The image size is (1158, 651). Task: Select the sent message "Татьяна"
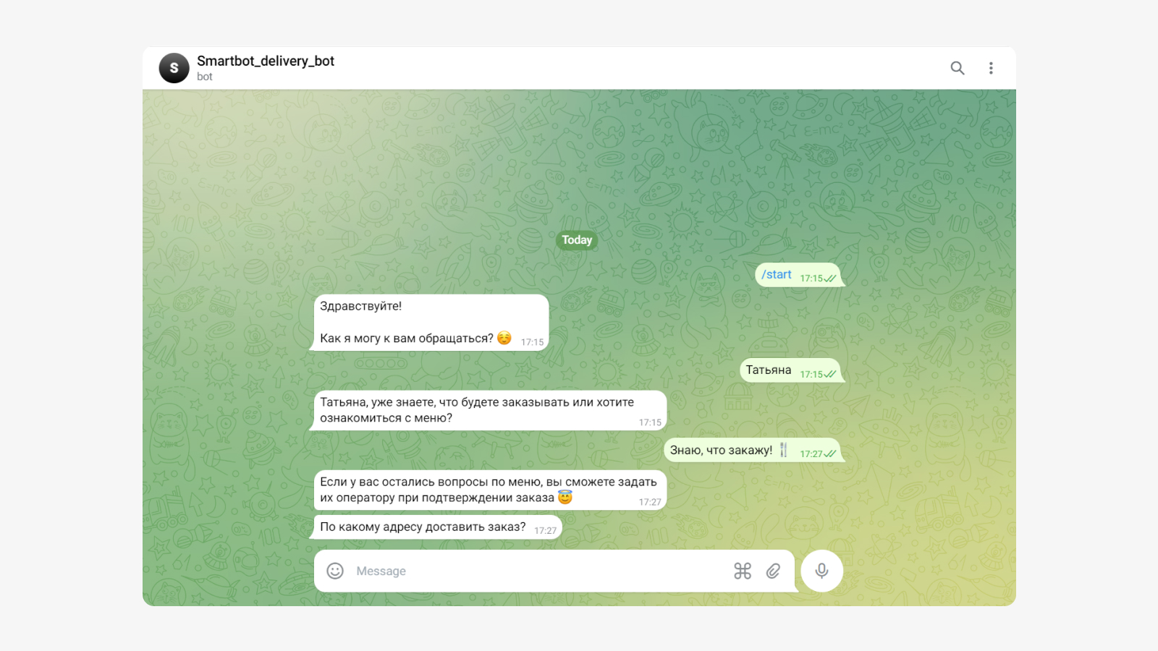[x=790, y=370]
